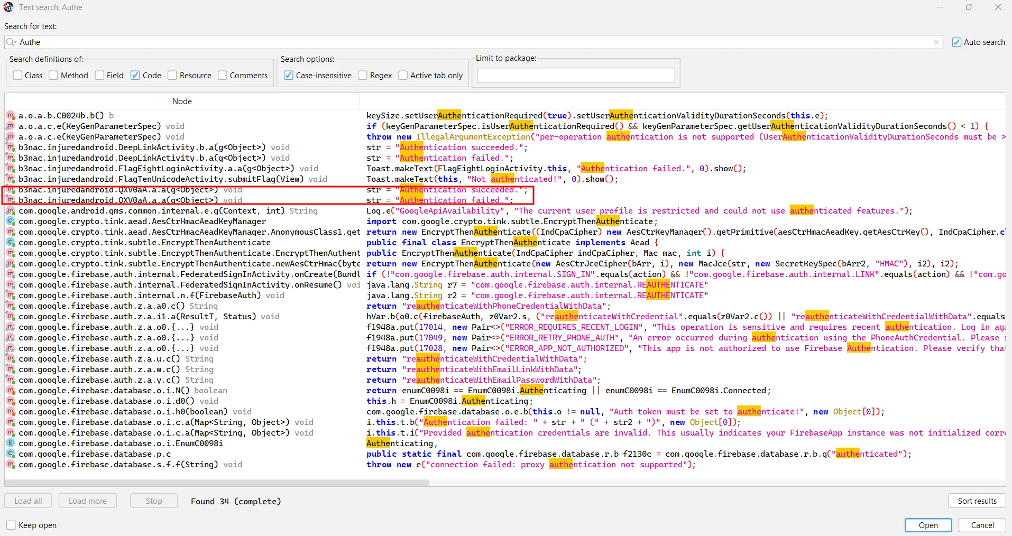Turn off Auto search checkbox
Image resolution: width=1012 pixels, height=536 pixels.
[x=956, y=42]
